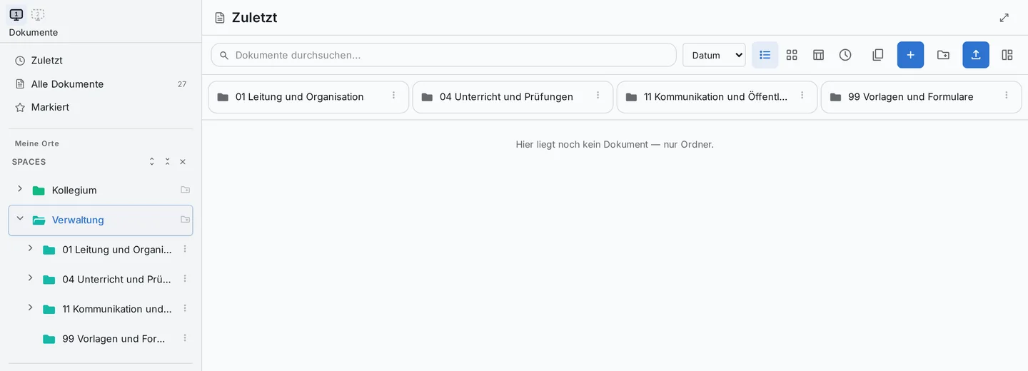Switch to table column view

click(819, 55)
